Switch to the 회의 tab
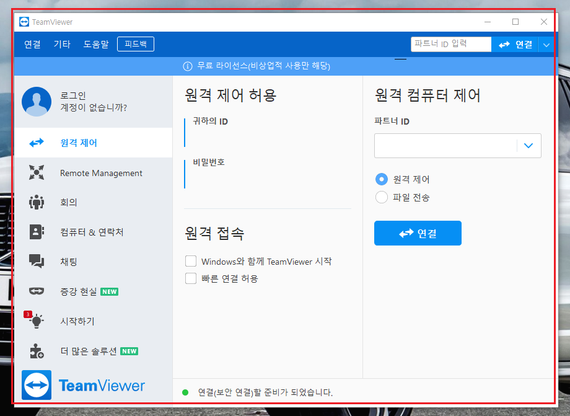The width and height of the screenshot is (570, 416). 93,202
